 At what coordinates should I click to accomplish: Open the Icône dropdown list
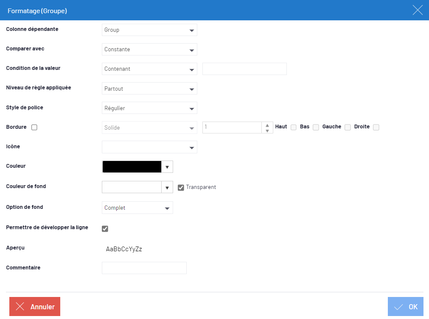pyautogui.click(x=149, y=147)
